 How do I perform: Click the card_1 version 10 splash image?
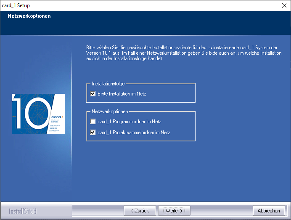38,114
